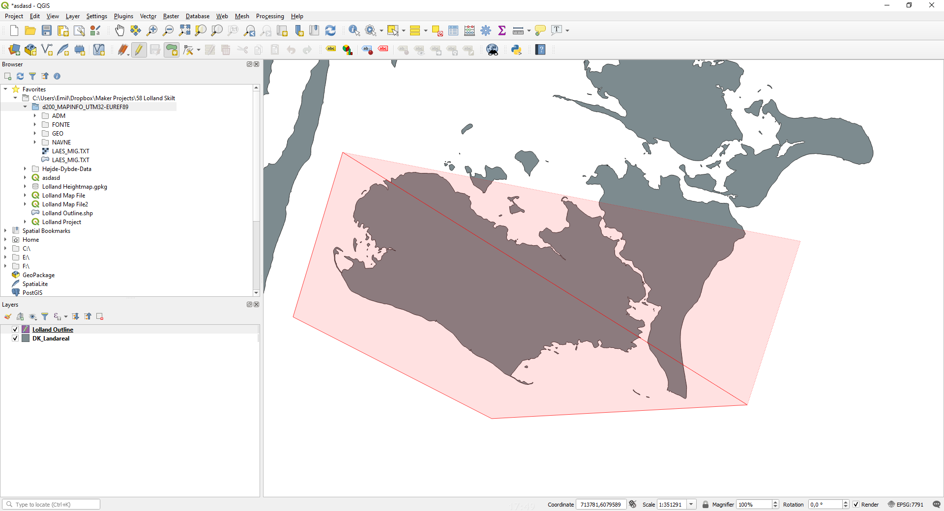This screenshot has width=944, height=511.
Task: Enable properties widget info icon in Browser
Action: tap(57, 76)
